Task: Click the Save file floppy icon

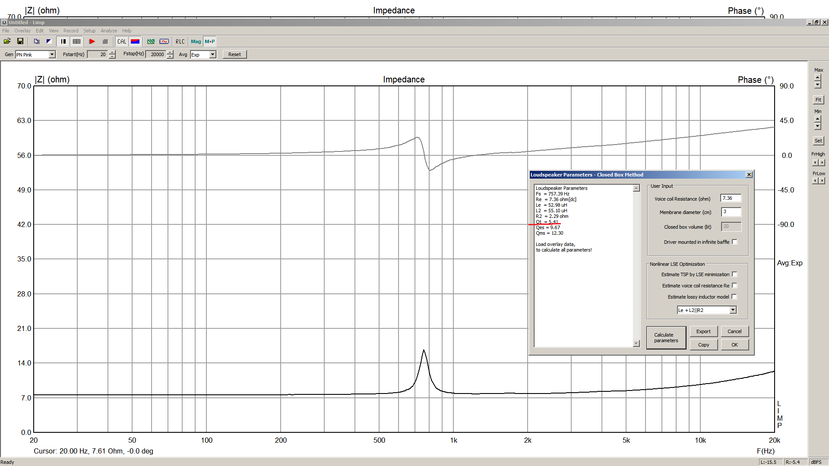Action: (x=20, y=41)
